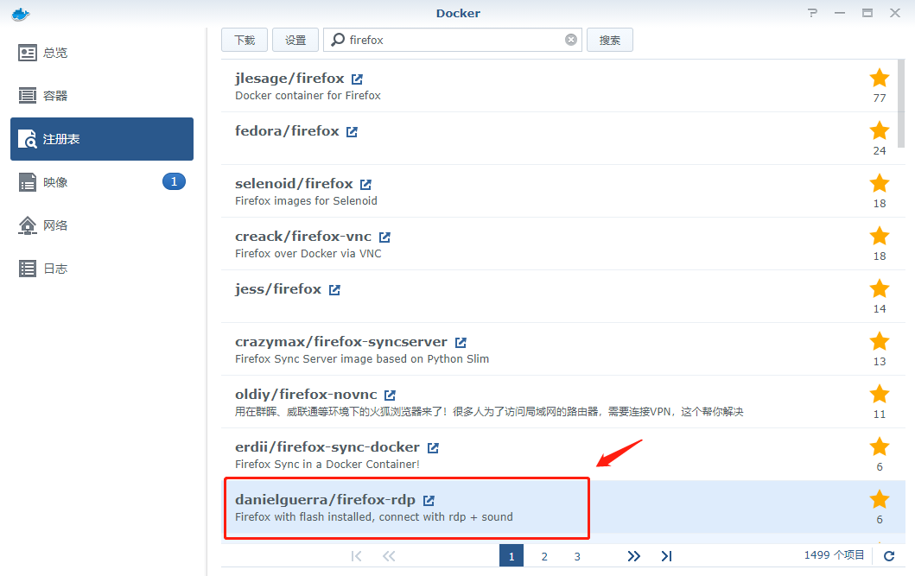
Task: Open external link for erdii/firefox-sync-docker
Action: click(x=433, y=447)
